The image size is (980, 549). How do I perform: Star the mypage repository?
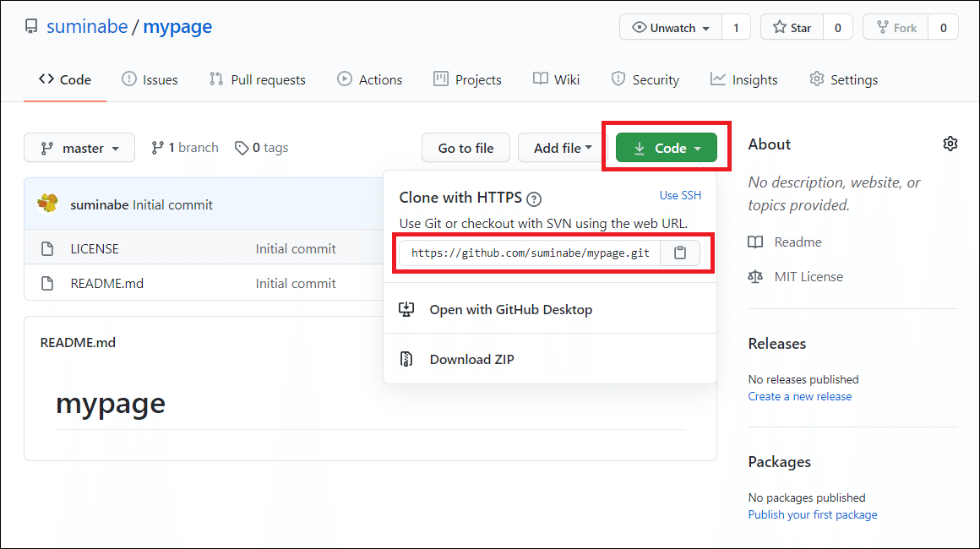coord(792,28)
